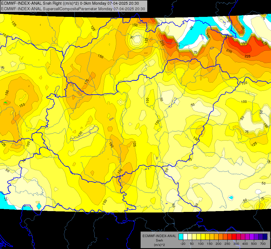Click the legend scale label 400

pyautogui.click(x=245, y=244)
